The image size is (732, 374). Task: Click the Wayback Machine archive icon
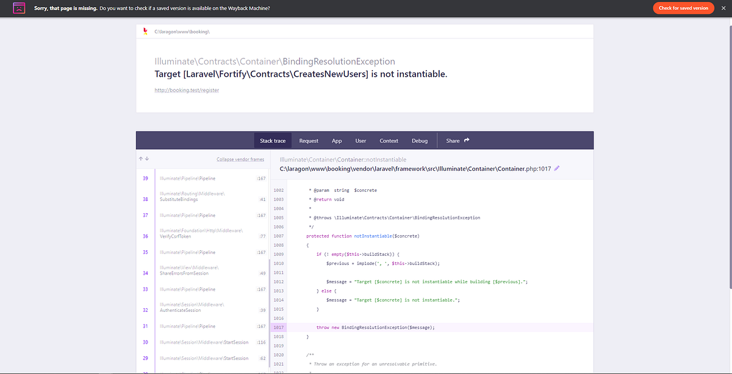coord(19,9)
